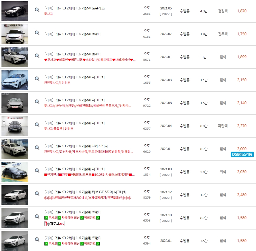
Task: Click 파란색 color cell
Action: 223,126
